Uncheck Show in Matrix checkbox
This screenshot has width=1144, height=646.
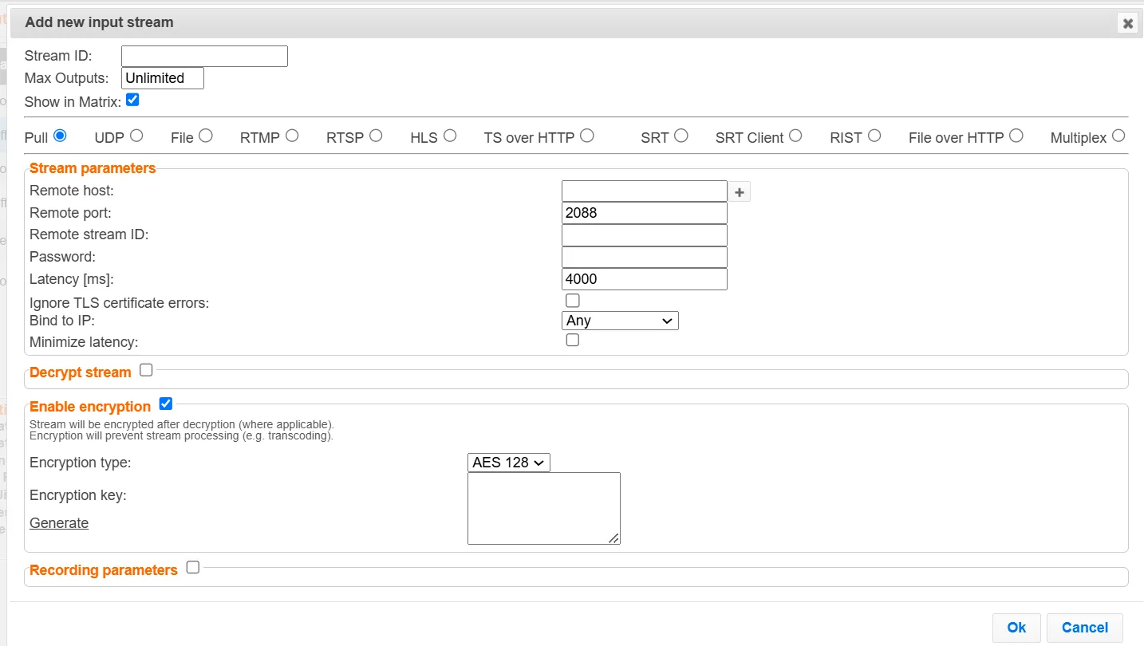132,100
